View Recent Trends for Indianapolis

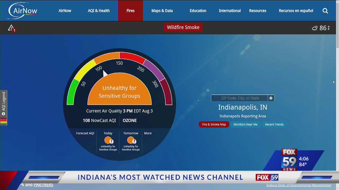pos(274,124)
